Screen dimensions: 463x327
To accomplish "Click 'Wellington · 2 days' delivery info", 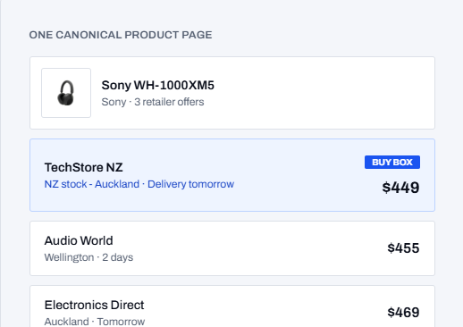I will (88, 257).
